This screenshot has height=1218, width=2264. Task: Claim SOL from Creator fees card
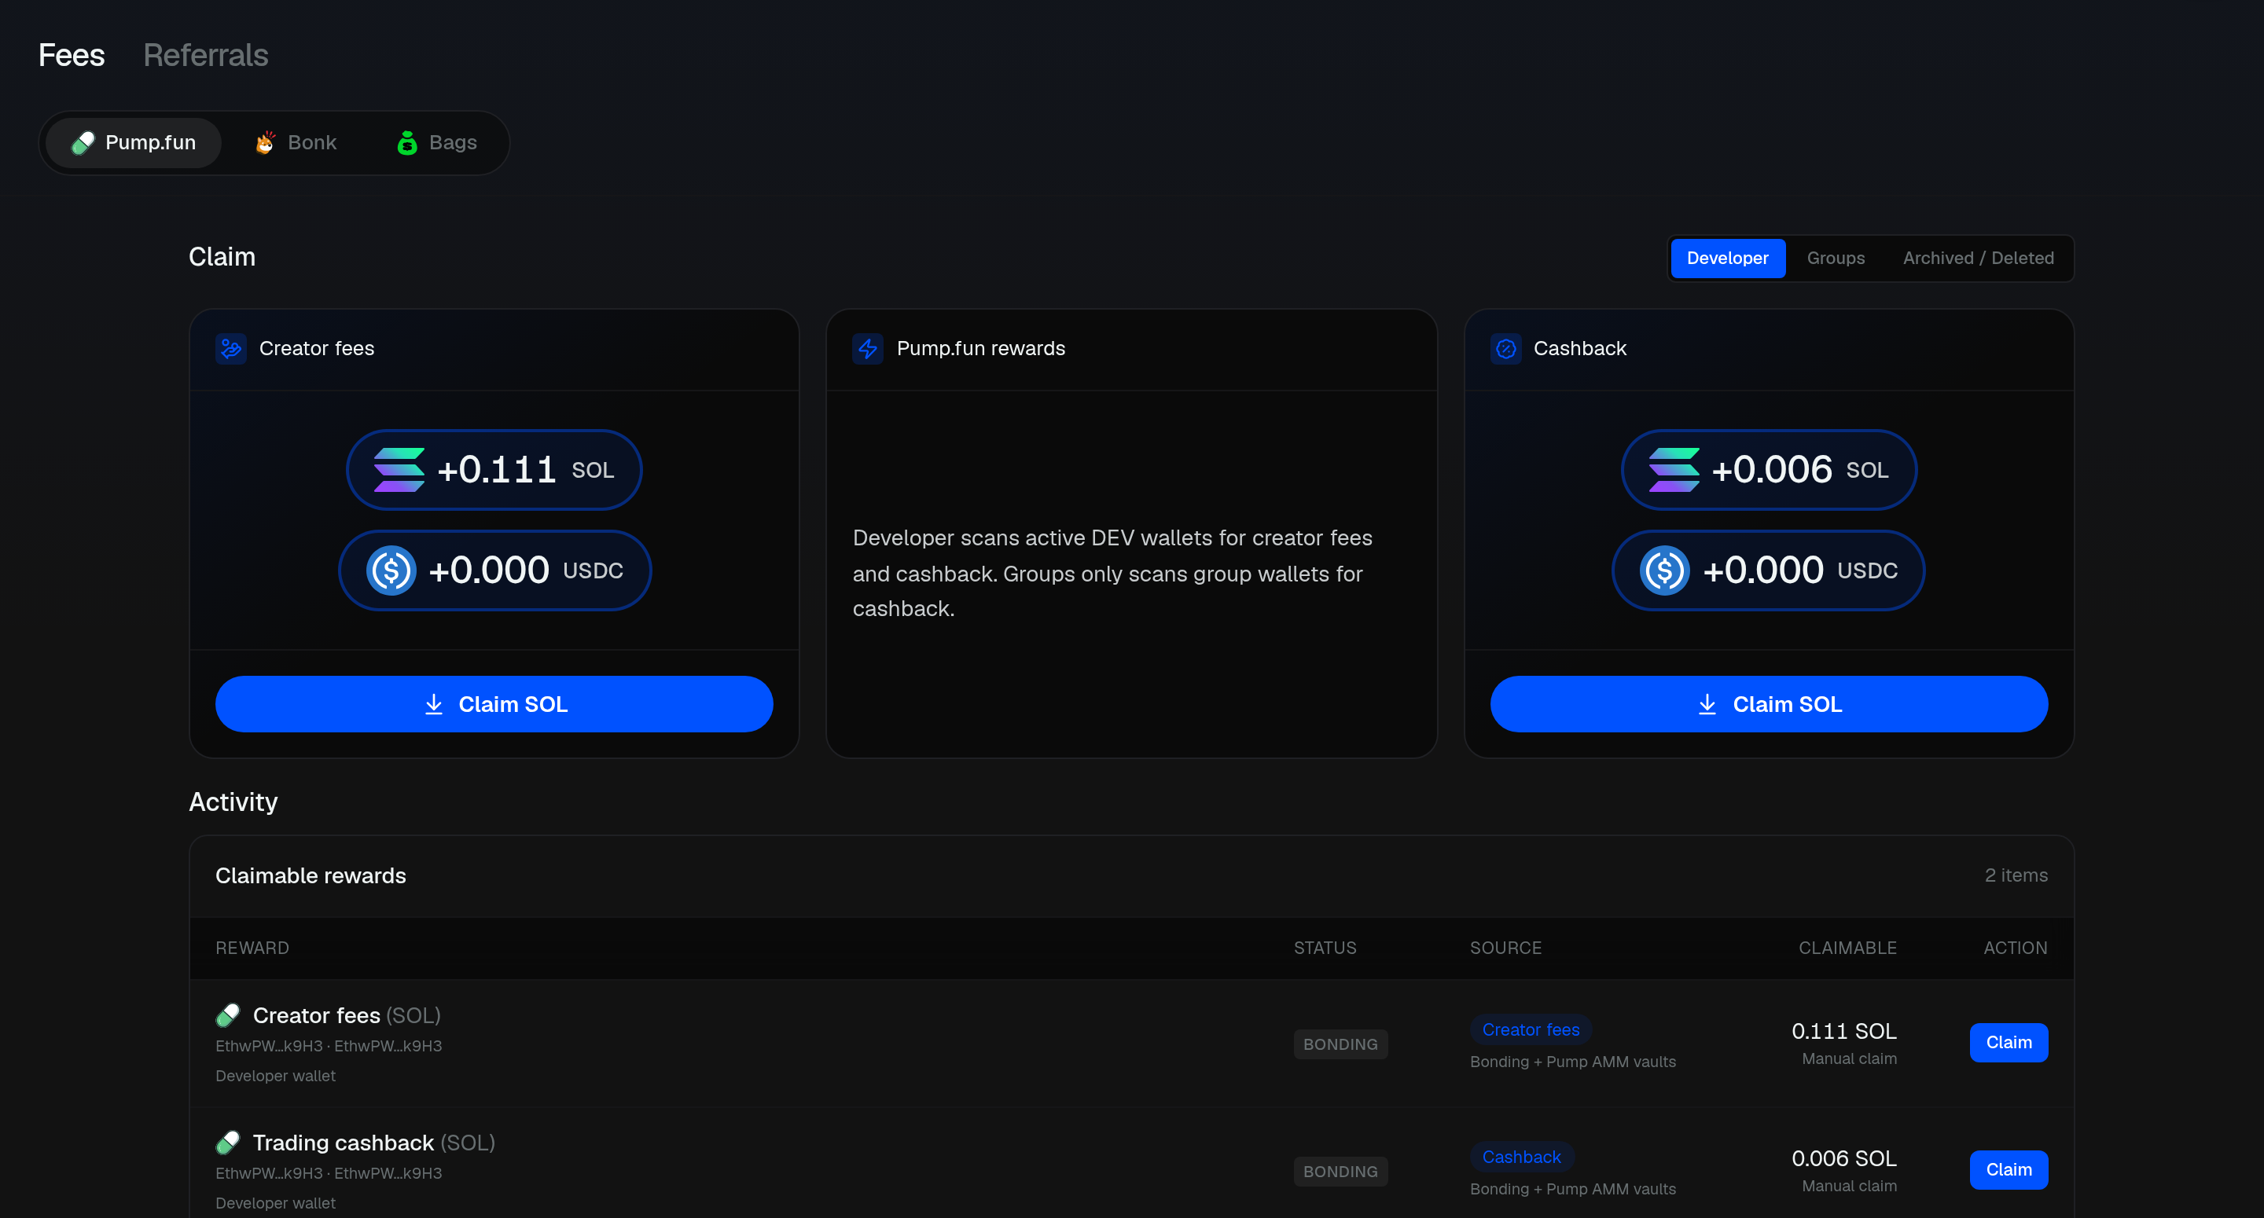pyautogui.click(x=494, y=704)
